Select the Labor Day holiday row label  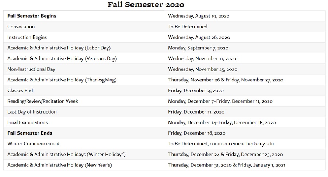[x=59, y=48]
